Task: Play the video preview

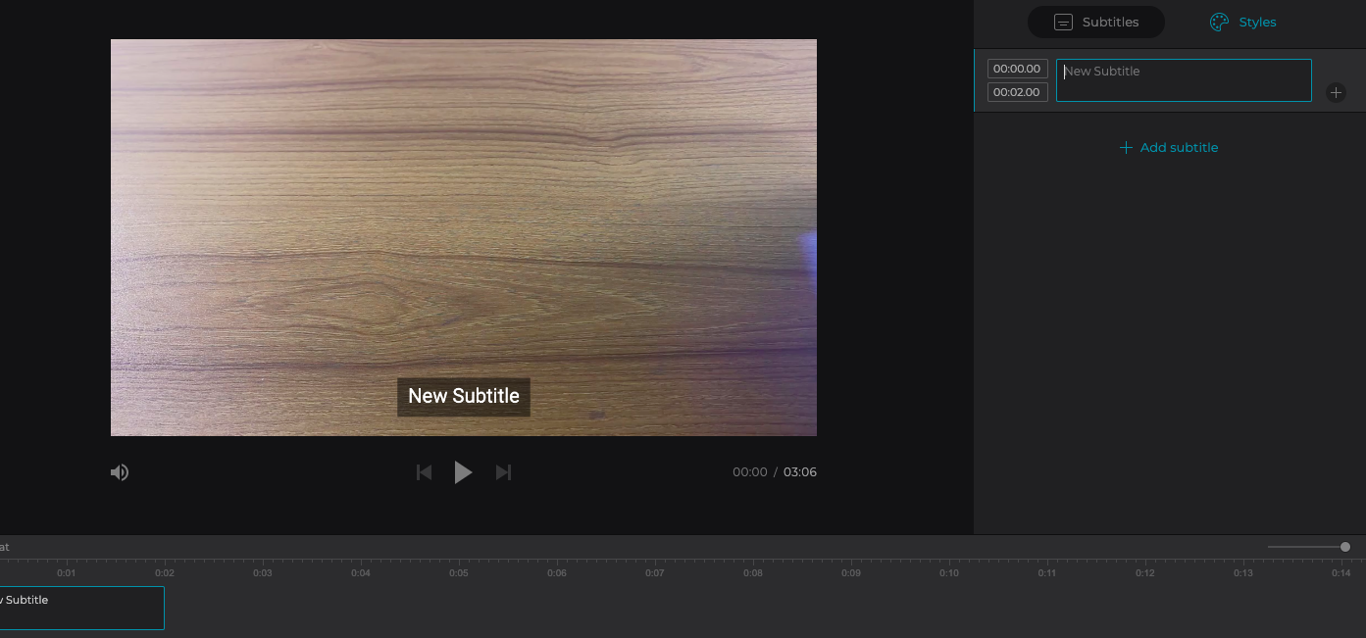Action: [x=464, y=472]
